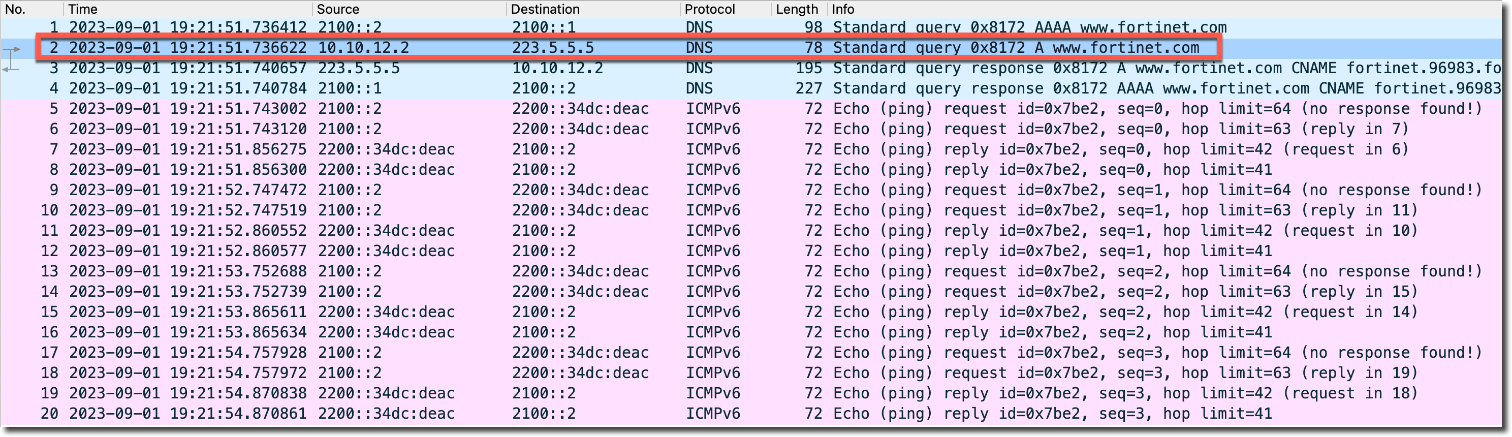Click the Info column header
This screenshot has height=437, width=1512.
point(843,9)
